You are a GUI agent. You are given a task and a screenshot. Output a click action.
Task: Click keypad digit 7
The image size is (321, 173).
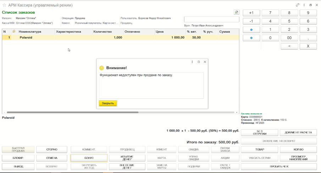[x=270, y=13]
